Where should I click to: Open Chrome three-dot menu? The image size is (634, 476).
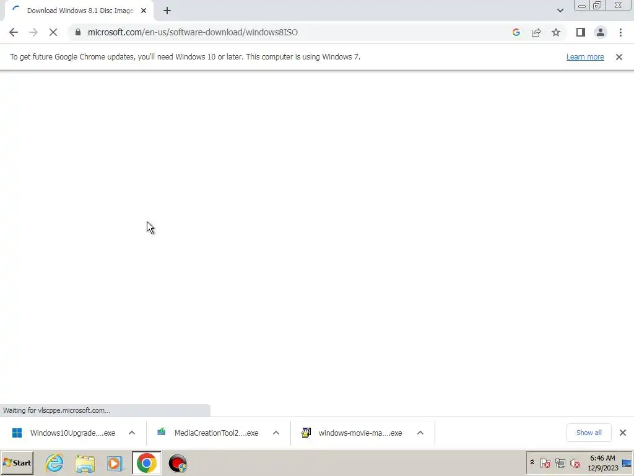tap(620, 32)
